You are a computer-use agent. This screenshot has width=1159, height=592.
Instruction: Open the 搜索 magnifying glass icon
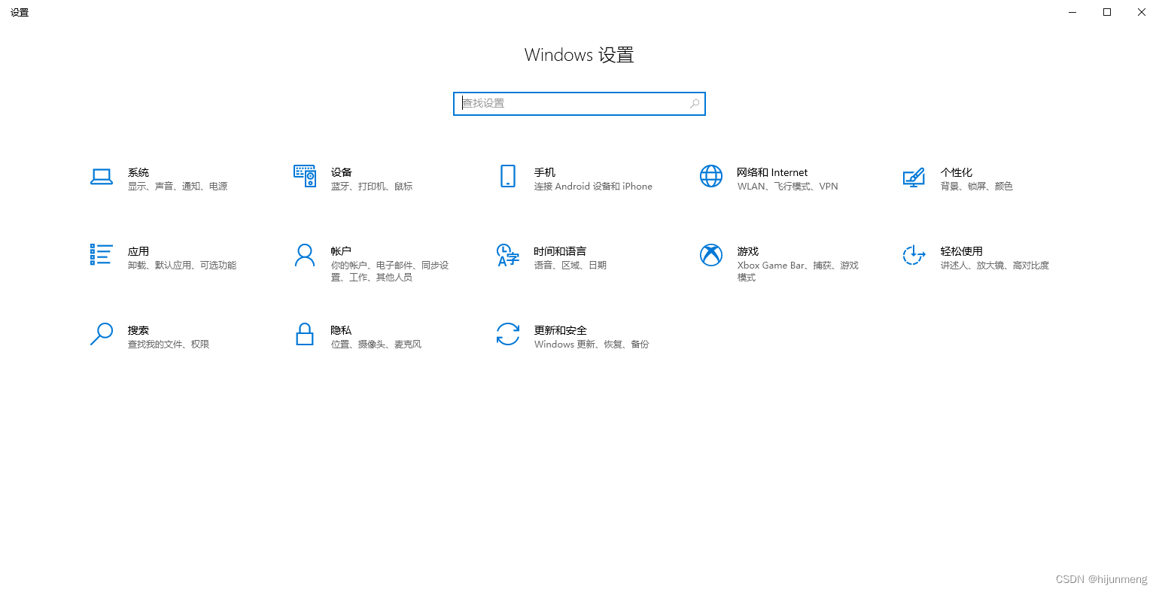click(x=102, y=334)
